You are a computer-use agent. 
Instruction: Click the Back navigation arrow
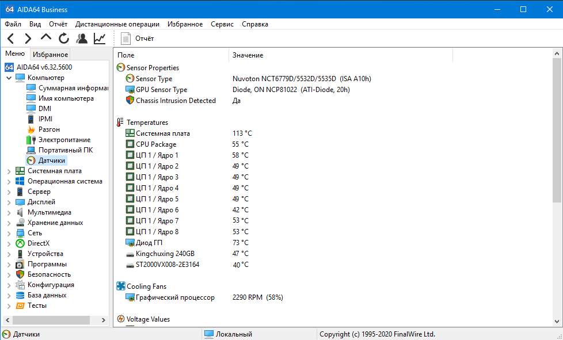(11, 39)
